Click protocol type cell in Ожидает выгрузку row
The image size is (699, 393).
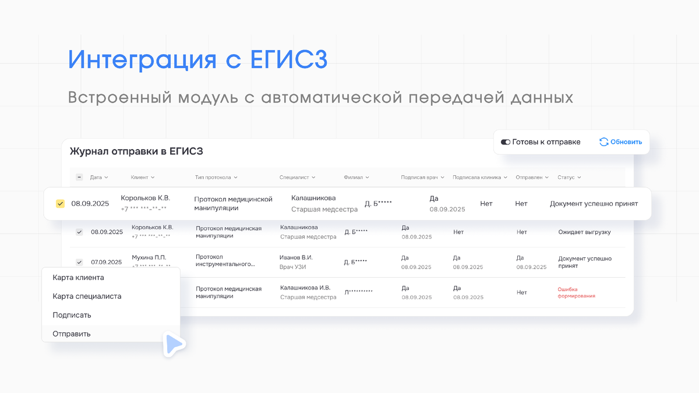tap(228, 232)
